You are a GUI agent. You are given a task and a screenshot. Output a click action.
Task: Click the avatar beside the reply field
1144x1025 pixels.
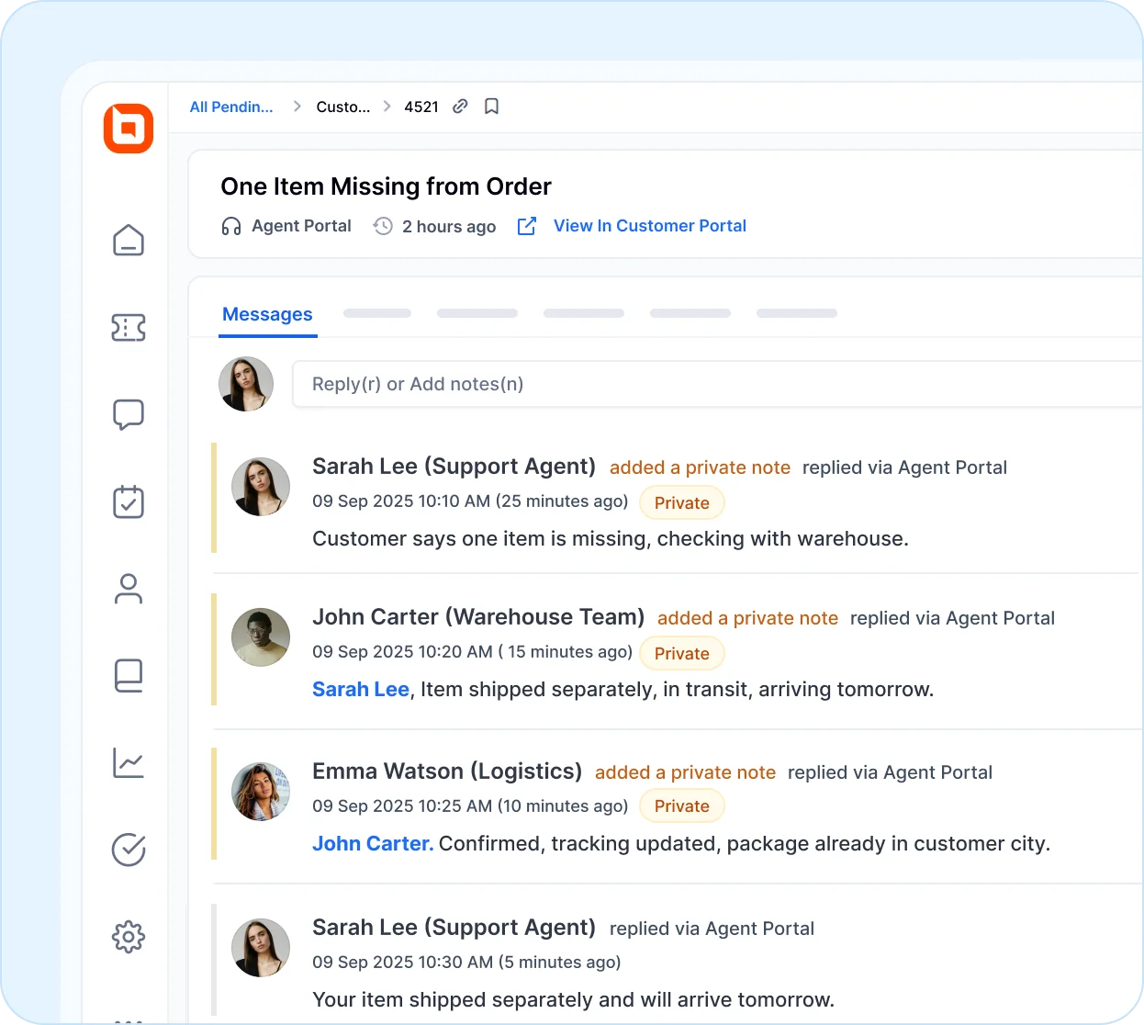coord(246,384)
